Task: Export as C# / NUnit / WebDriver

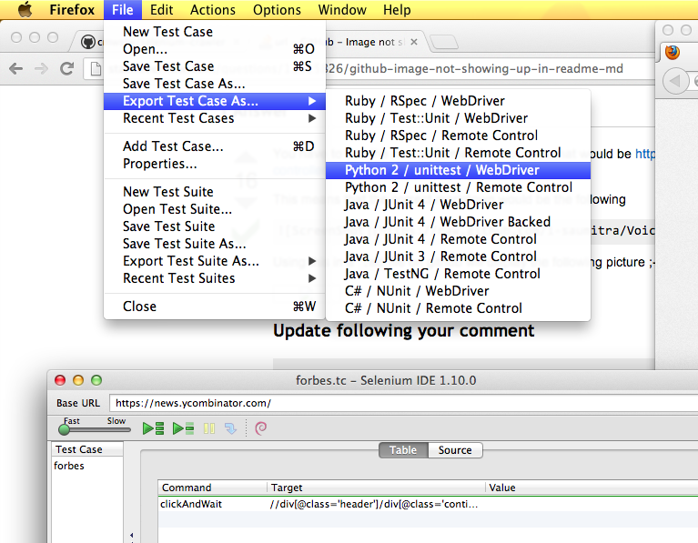Action: point(458,291)
